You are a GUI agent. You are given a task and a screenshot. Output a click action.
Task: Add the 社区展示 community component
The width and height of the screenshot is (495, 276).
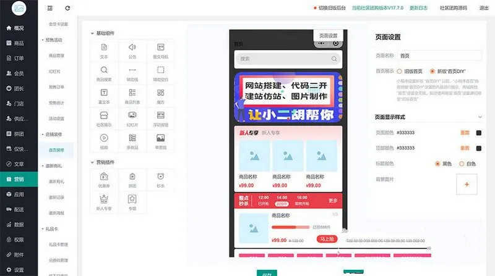point(104,119)
